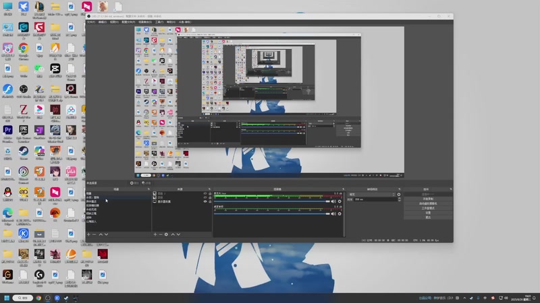The width and height of the screenshot is (540, 303).
Task: Open the OneNote desktop shortcut
Action: pos(39,133)
